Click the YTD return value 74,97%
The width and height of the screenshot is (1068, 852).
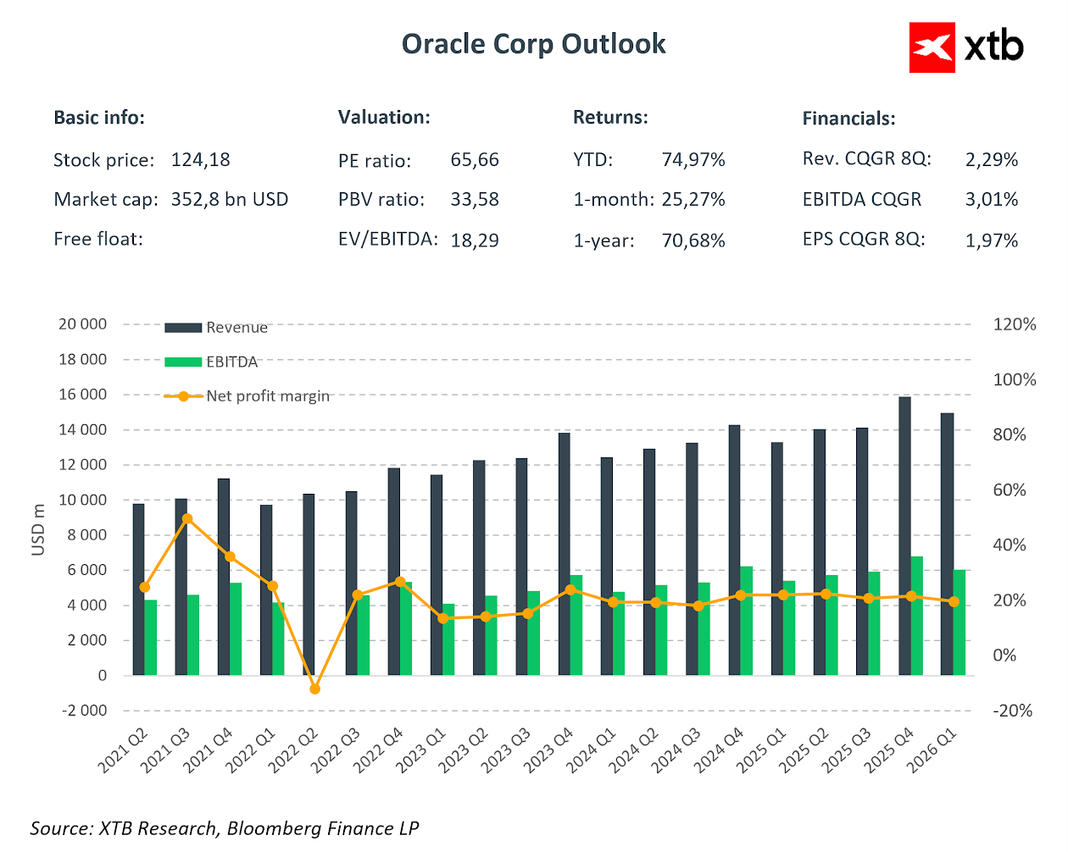pos(693,160)
